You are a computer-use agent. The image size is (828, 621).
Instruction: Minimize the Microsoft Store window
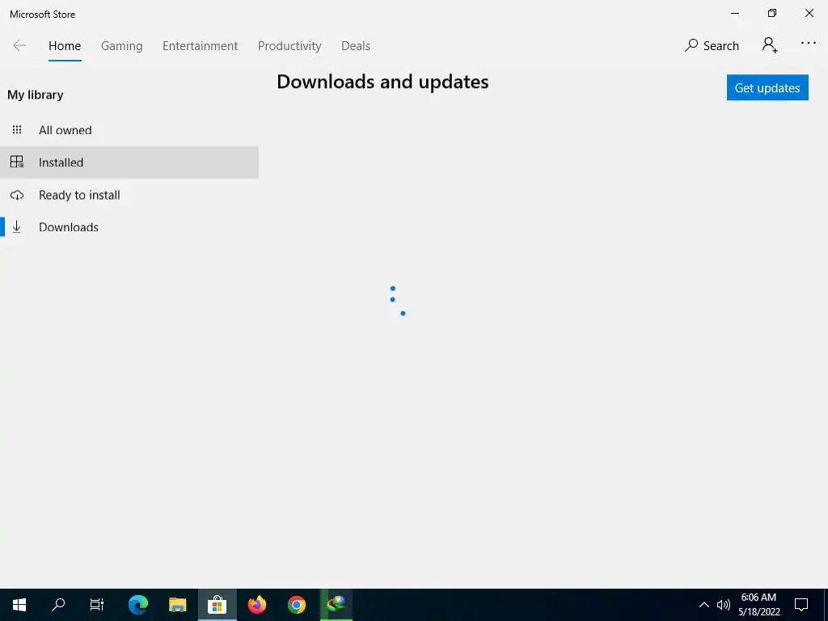(x=735, y=13)
